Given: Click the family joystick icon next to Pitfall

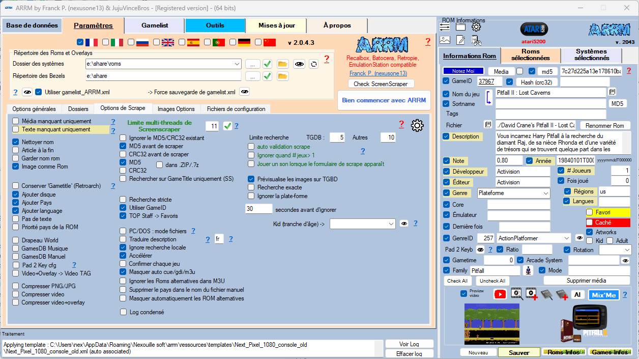Looking at the screenshot, I should [x=529, y=271].
